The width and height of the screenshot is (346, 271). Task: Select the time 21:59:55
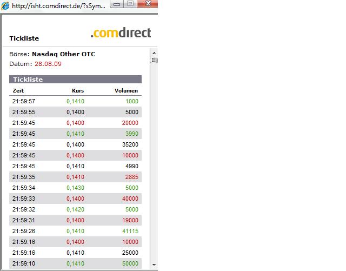tap(24, 112)
